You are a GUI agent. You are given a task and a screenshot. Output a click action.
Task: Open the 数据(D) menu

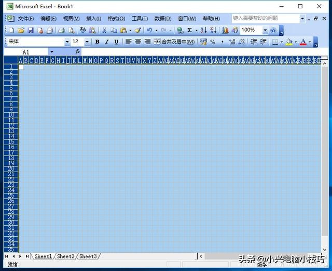pyautogui.click(x=162, y=19)
